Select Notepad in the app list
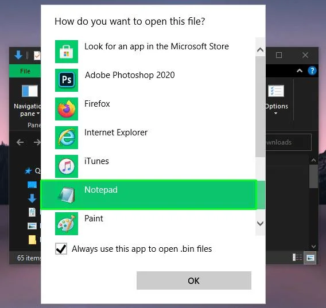This screenshot has width=326, height=308. [149, 195]
